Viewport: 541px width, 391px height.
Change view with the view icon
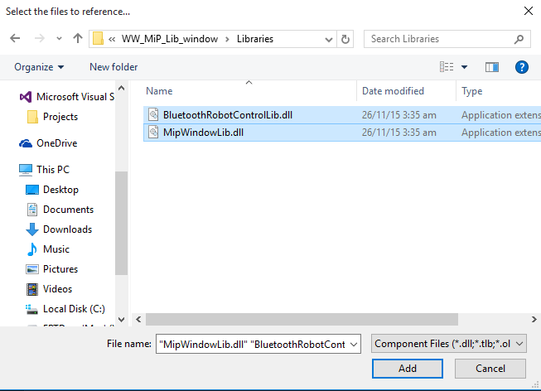447,66
